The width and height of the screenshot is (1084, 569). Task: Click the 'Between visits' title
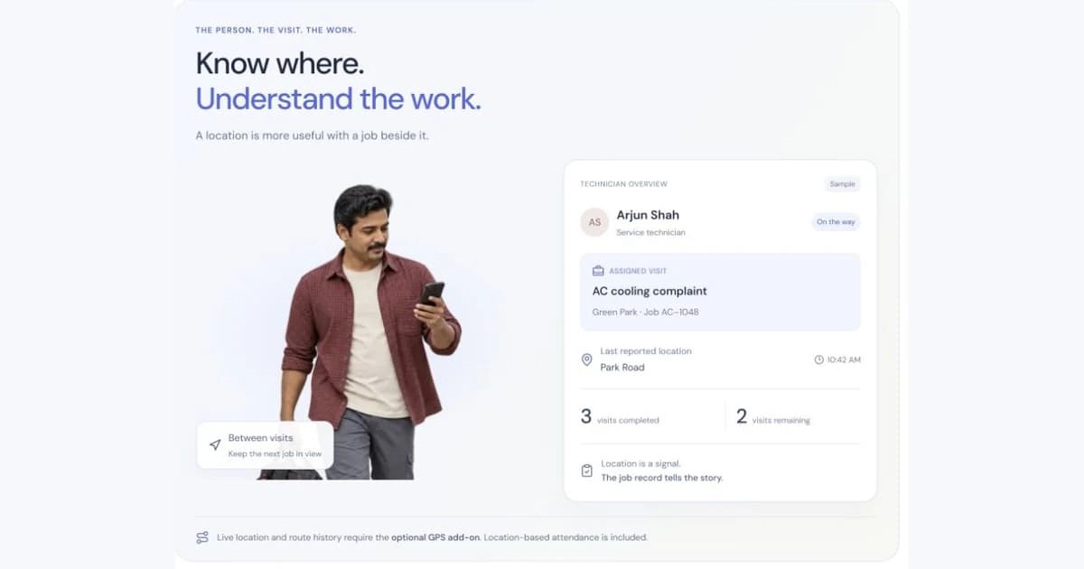(260, 438)
